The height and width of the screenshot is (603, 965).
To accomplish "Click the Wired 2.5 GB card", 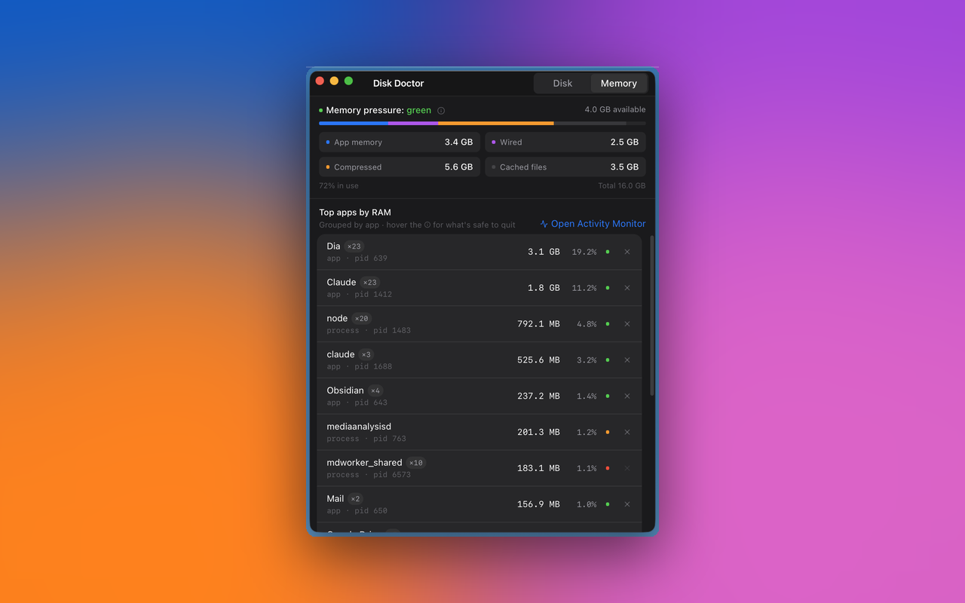I will (x=565, y=142).
